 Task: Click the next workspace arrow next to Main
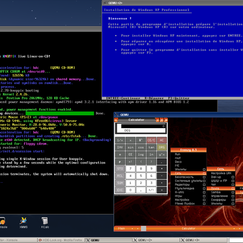[138, 228]
